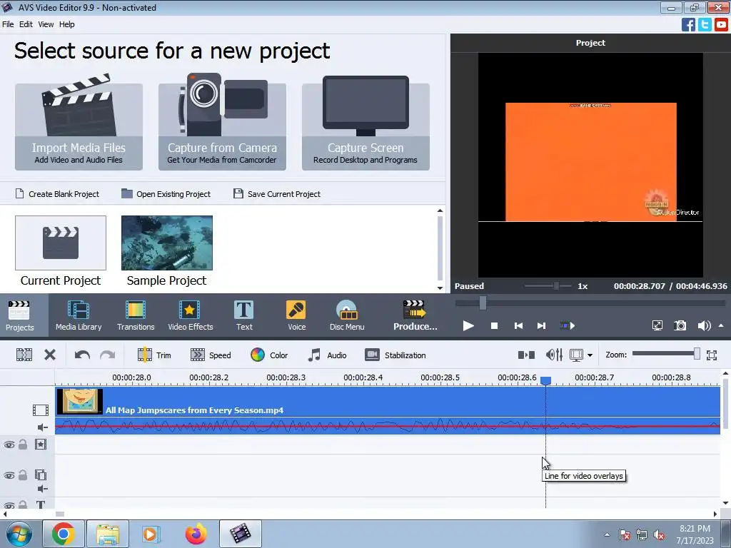This screenshot has width=731, height=548.
Task: Open the Text section
Action: [244, 315]
